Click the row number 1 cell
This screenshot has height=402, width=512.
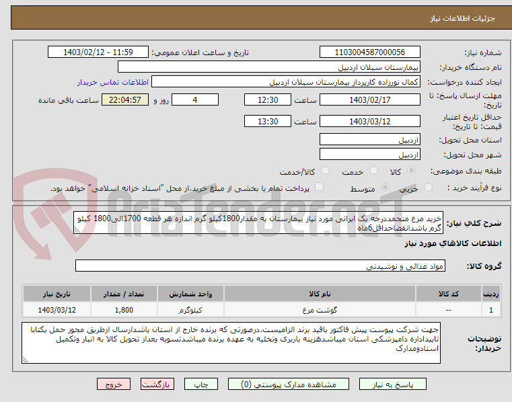pos(491,310)
